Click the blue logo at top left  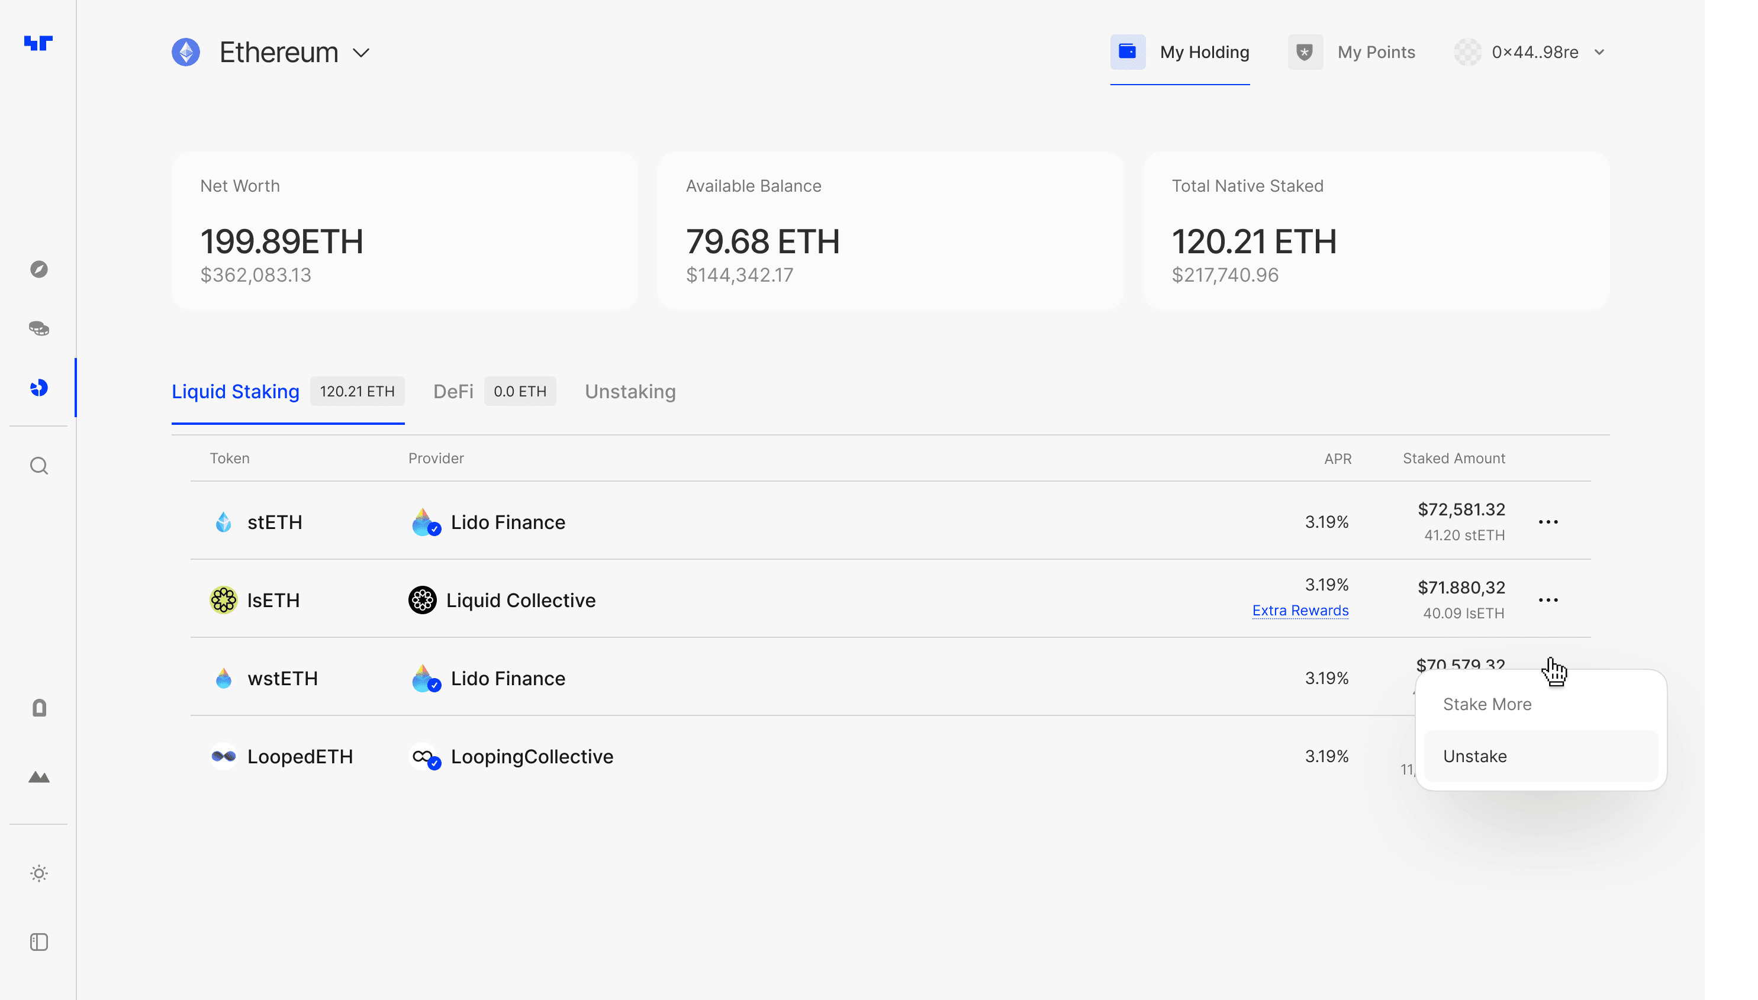click(38, 43)
